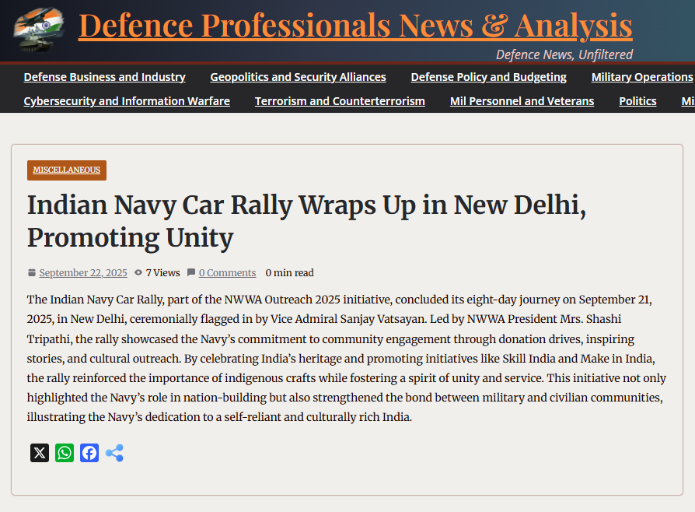Open the generic share options icon
The image size is (695, 512).
click(114, 453)
